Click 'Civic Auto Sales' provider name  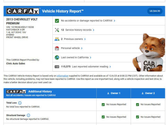click(x=16, y=64)
